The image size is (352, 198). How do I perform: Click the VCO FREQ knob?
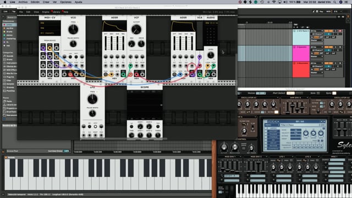tap(73, 29)
